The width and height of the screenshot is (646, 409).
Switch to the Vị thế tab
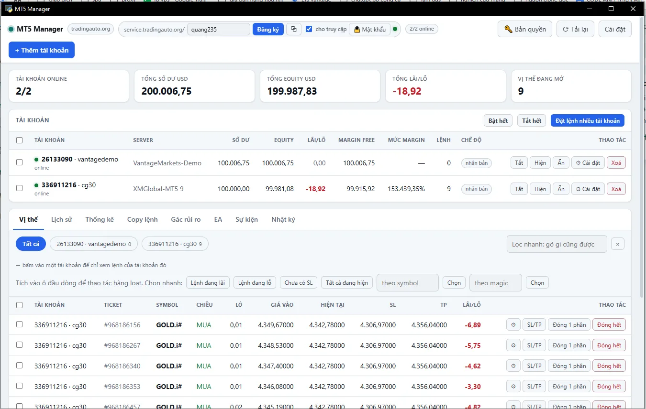pos(29,220)
